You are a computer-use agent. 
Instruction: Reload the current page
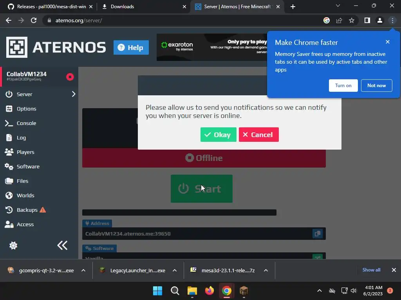coord(34,20)
